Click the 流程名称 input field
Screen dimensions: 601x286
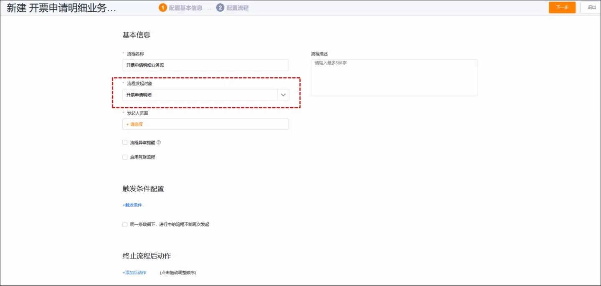pyautogui.click(x=205, y=65)
